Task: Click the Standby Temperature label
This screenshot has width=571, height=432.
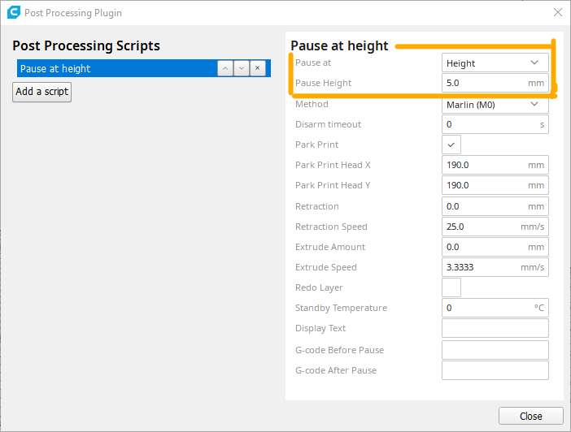Action: [x=341, y=308]
